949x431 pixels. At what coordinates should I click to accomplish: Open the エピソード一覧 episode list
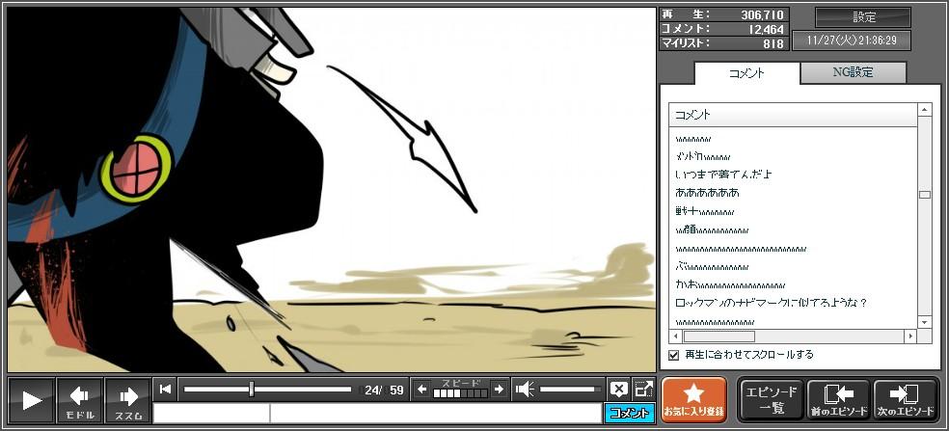tap(770, 400)
